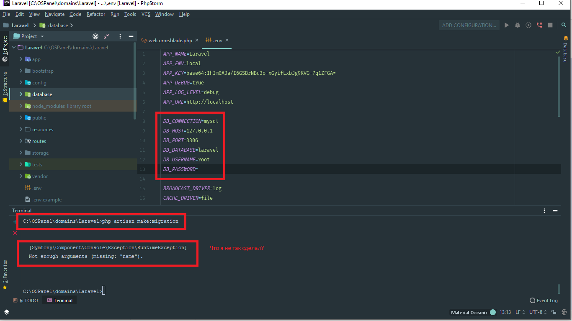Click the Laravel breadcrumb in navigation bar
Image resolution: width=572 pixels, height=321 pixels.
[x=16, y=25]
